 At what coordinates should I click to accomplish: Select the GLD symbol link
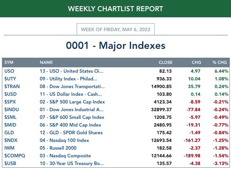pos(9,133)
